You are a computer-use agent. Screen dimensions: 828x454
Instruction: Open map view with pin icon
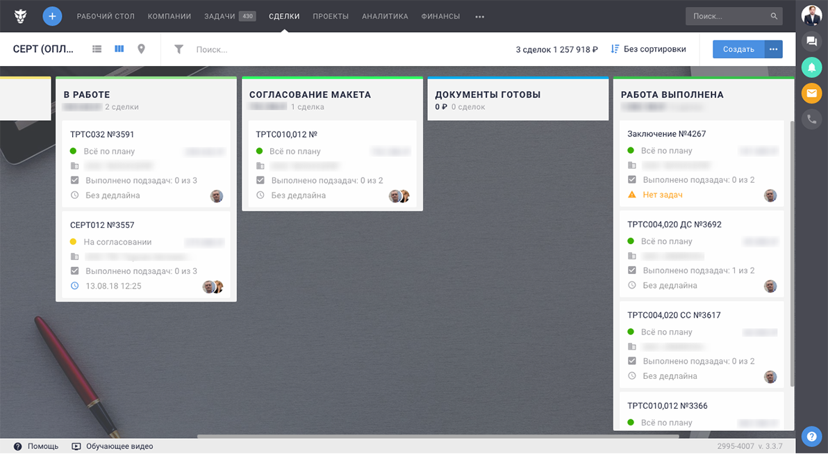141,49
